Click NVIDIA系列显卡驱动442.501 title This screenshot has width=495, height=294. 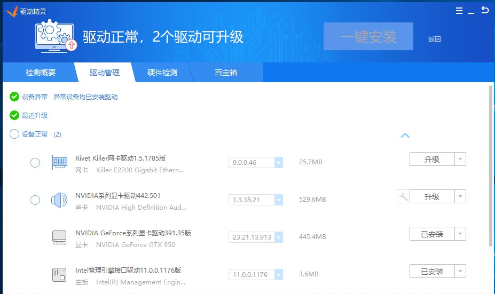[118, 196]
